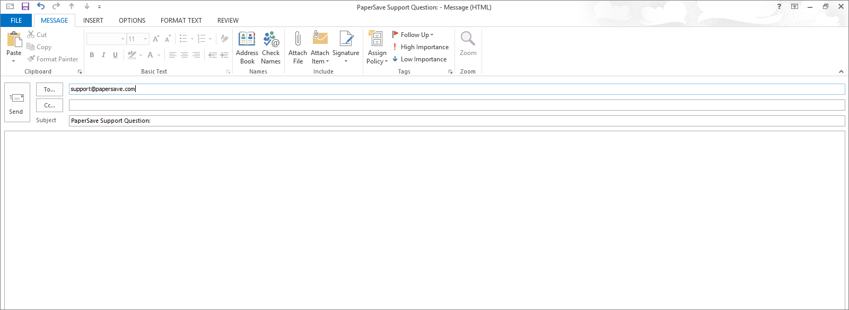Screen dimensions: 849x310
Task: Customize the Quick Access Toolbar
Action: tap(99, 7)
